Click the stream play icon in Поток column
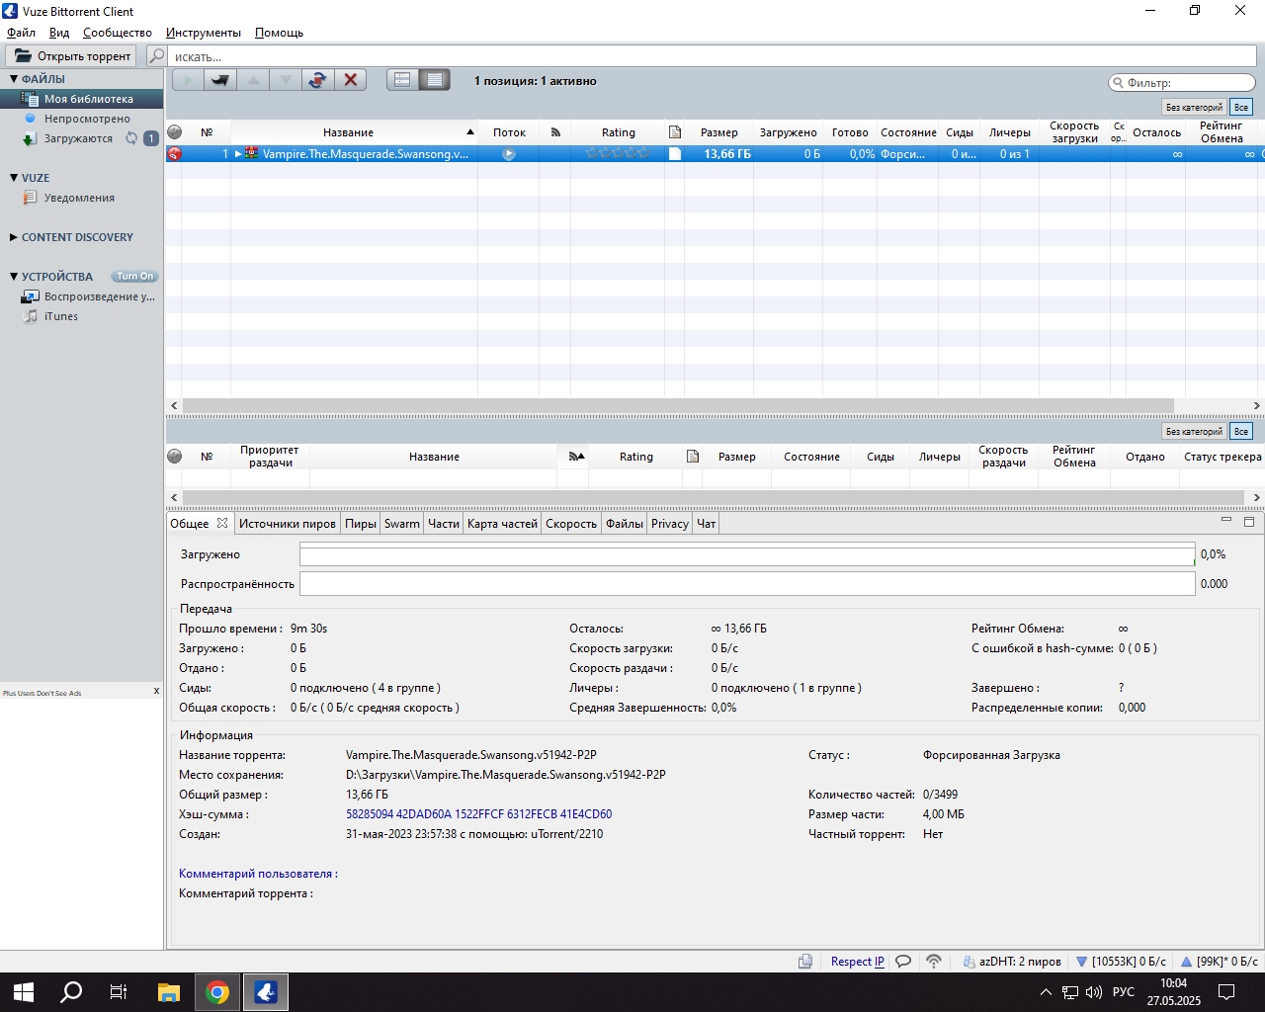 pyautogui.click(x=509, y=154)
